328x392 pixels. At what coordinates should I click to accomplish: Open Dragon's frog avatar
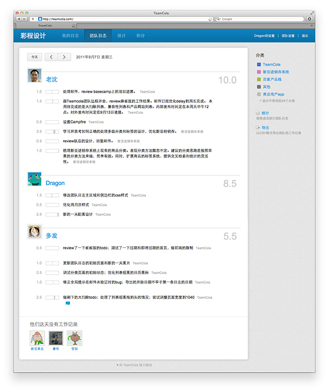[x=35, y=179]
